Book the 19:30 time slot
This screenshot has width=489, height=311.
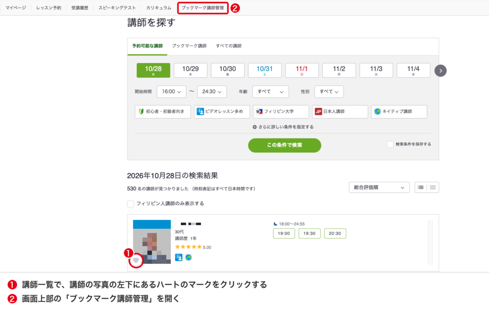pyautogui.click(x=309, y=233)
